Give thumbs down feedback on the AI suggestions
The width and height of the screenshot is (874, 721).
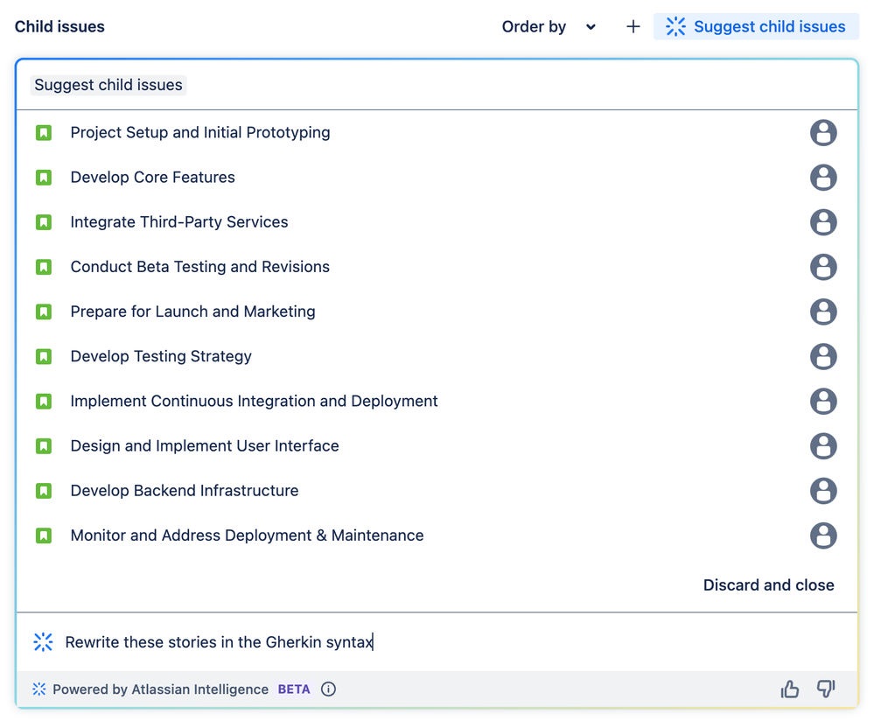click(825, 689)
